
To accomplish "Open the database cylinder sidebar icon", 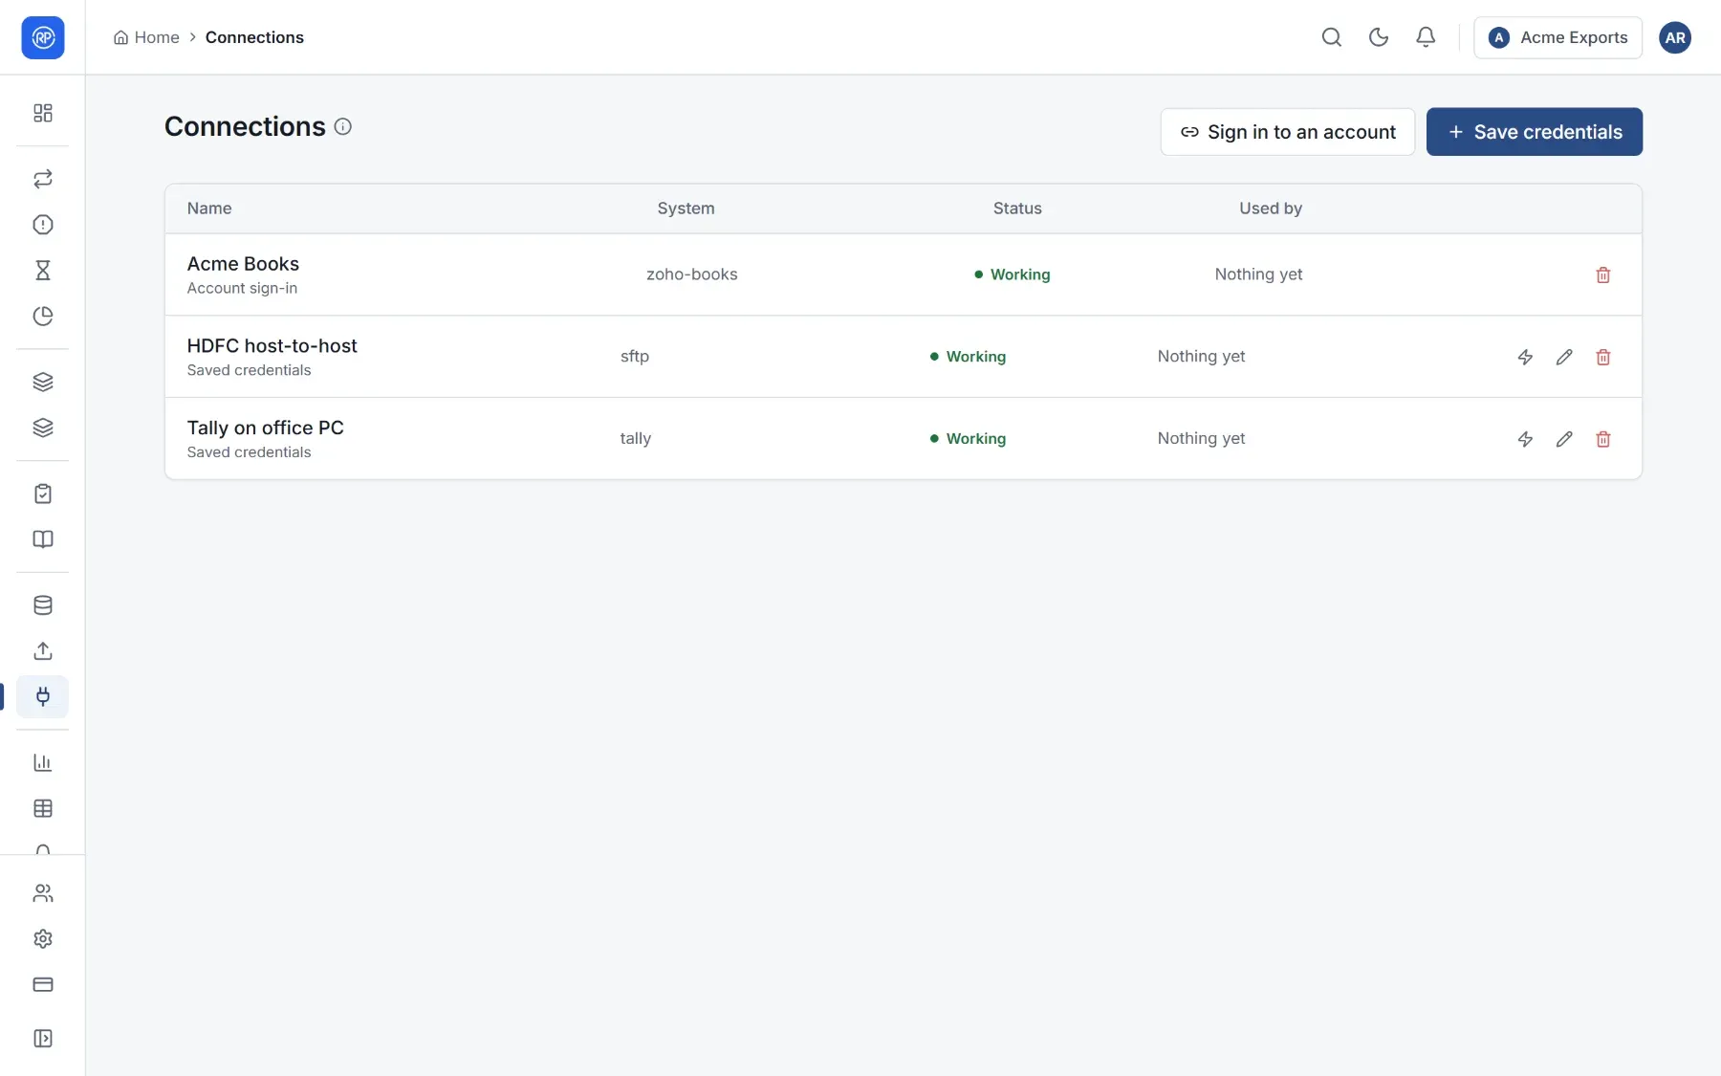I will pyautogui.click(x=43, y=605).
